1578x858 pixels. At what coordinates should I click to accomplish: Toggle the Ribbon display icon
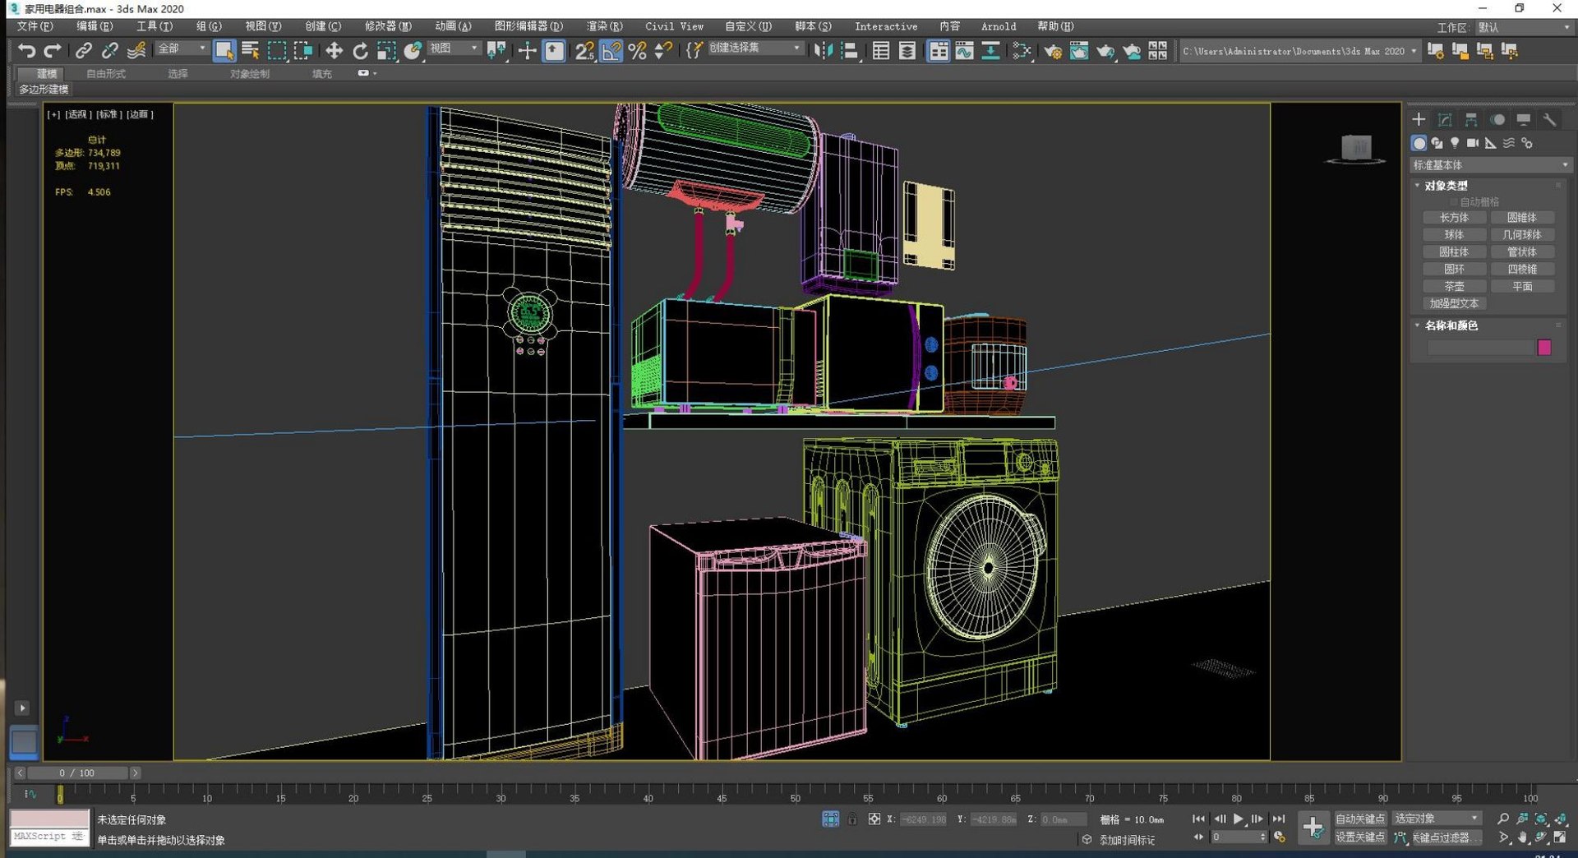coord(938,51)
